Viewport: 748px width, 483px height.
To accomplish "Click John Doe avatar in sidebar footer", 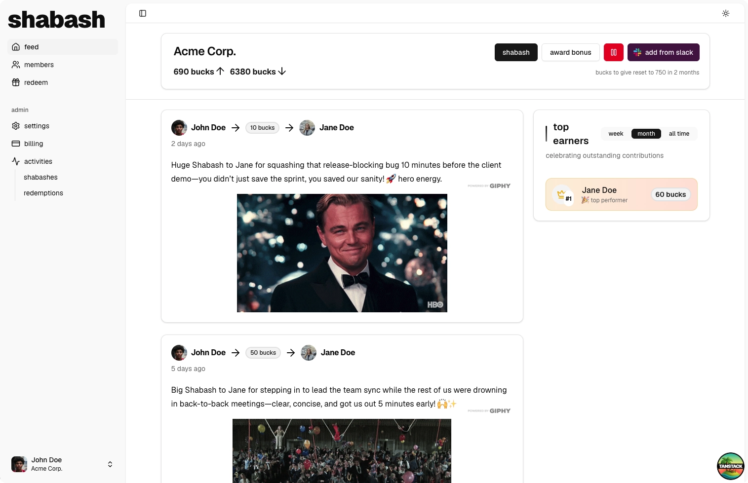I will click(19, 464).
